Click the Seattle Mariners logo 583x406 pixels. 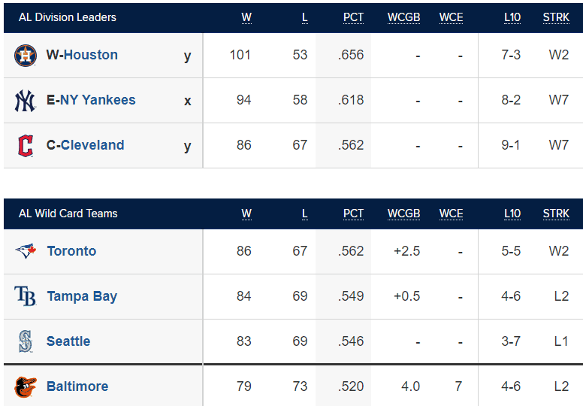26,341
